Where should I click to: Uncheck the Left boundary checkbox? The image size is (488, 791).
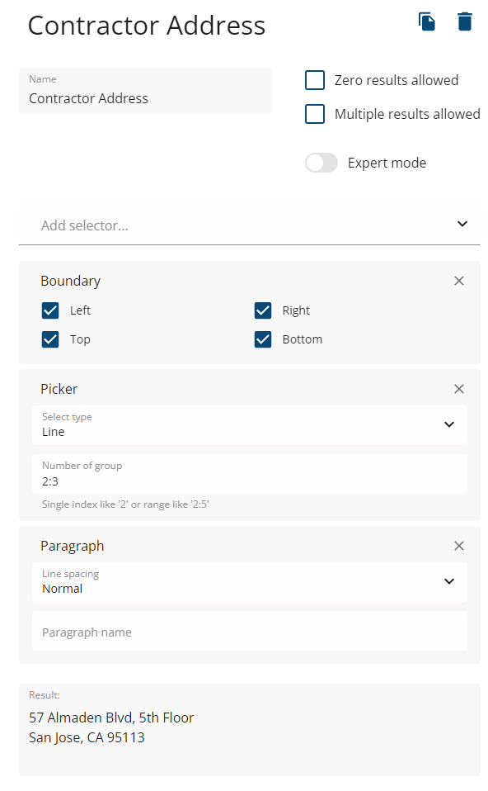coord(50,310)
